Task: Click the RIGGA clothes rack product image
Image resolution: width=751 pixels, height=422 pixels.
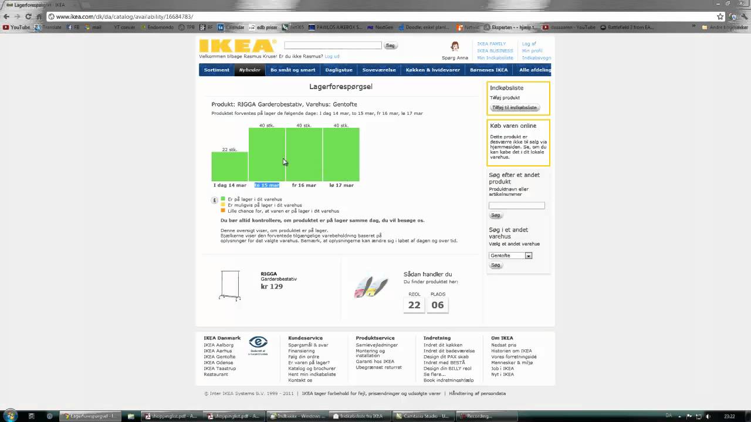Action: coord(230,285)
